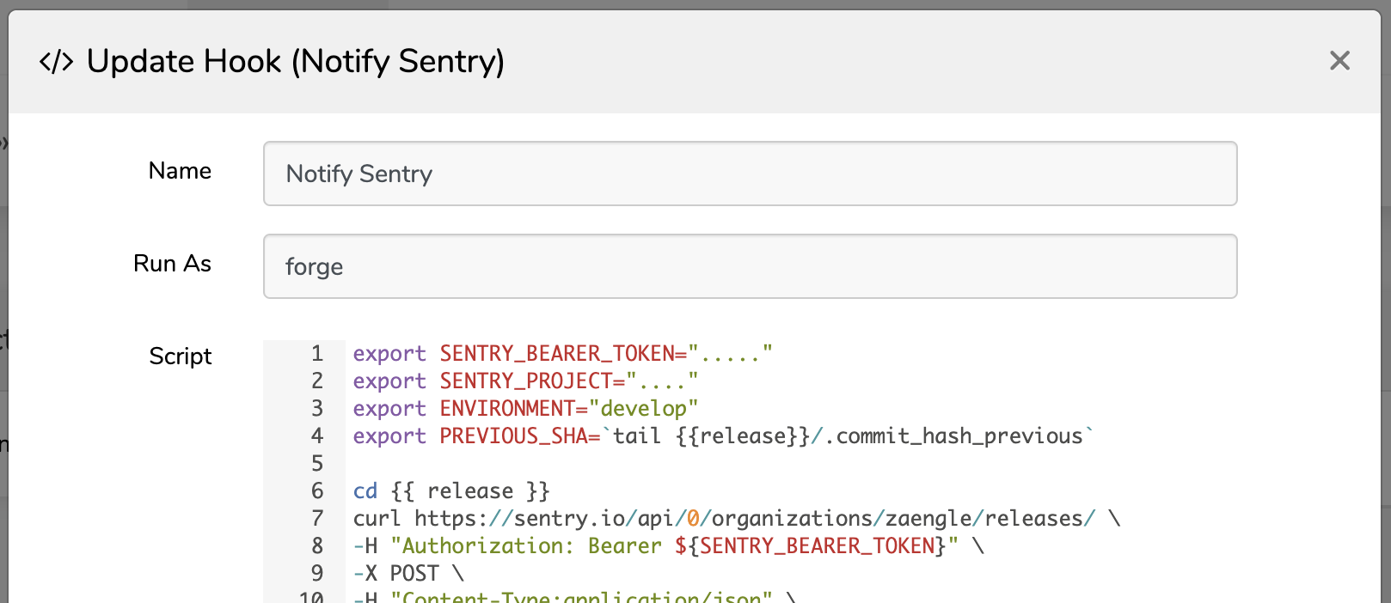Viewport: 1391px width, 603px height.
Task: Click the Update Hook (Notify Sentry) title
Action: point(296,62)
